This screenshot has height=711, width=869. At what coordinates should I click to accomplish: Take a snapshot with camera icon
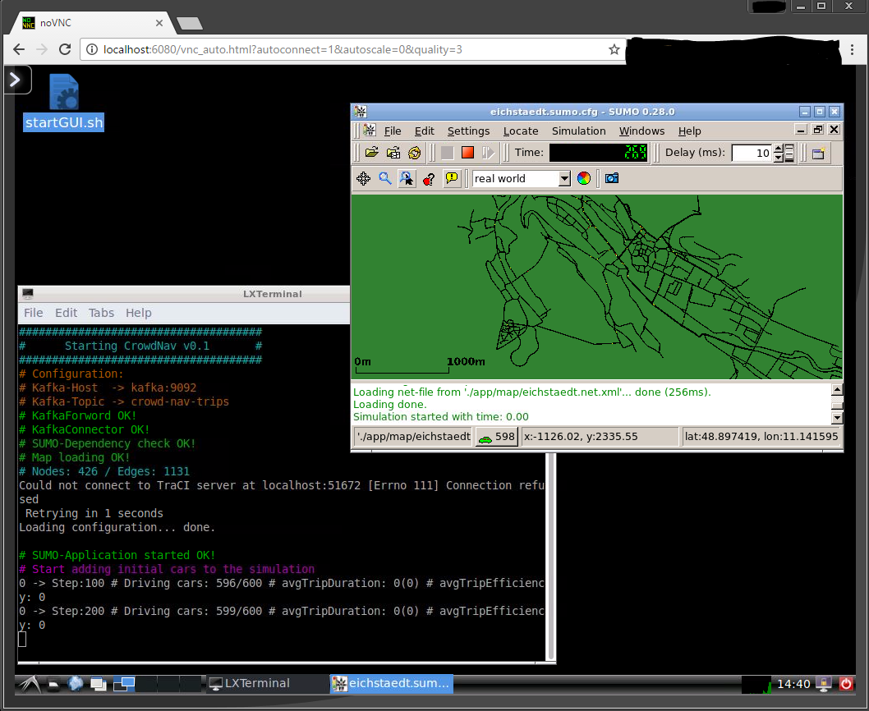click(x=612, y=178)
